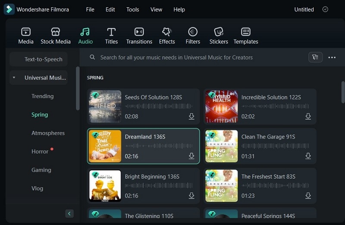Click the SPRING section heading
This screenshot has width=345, height=225.
(x=95, y=78)
